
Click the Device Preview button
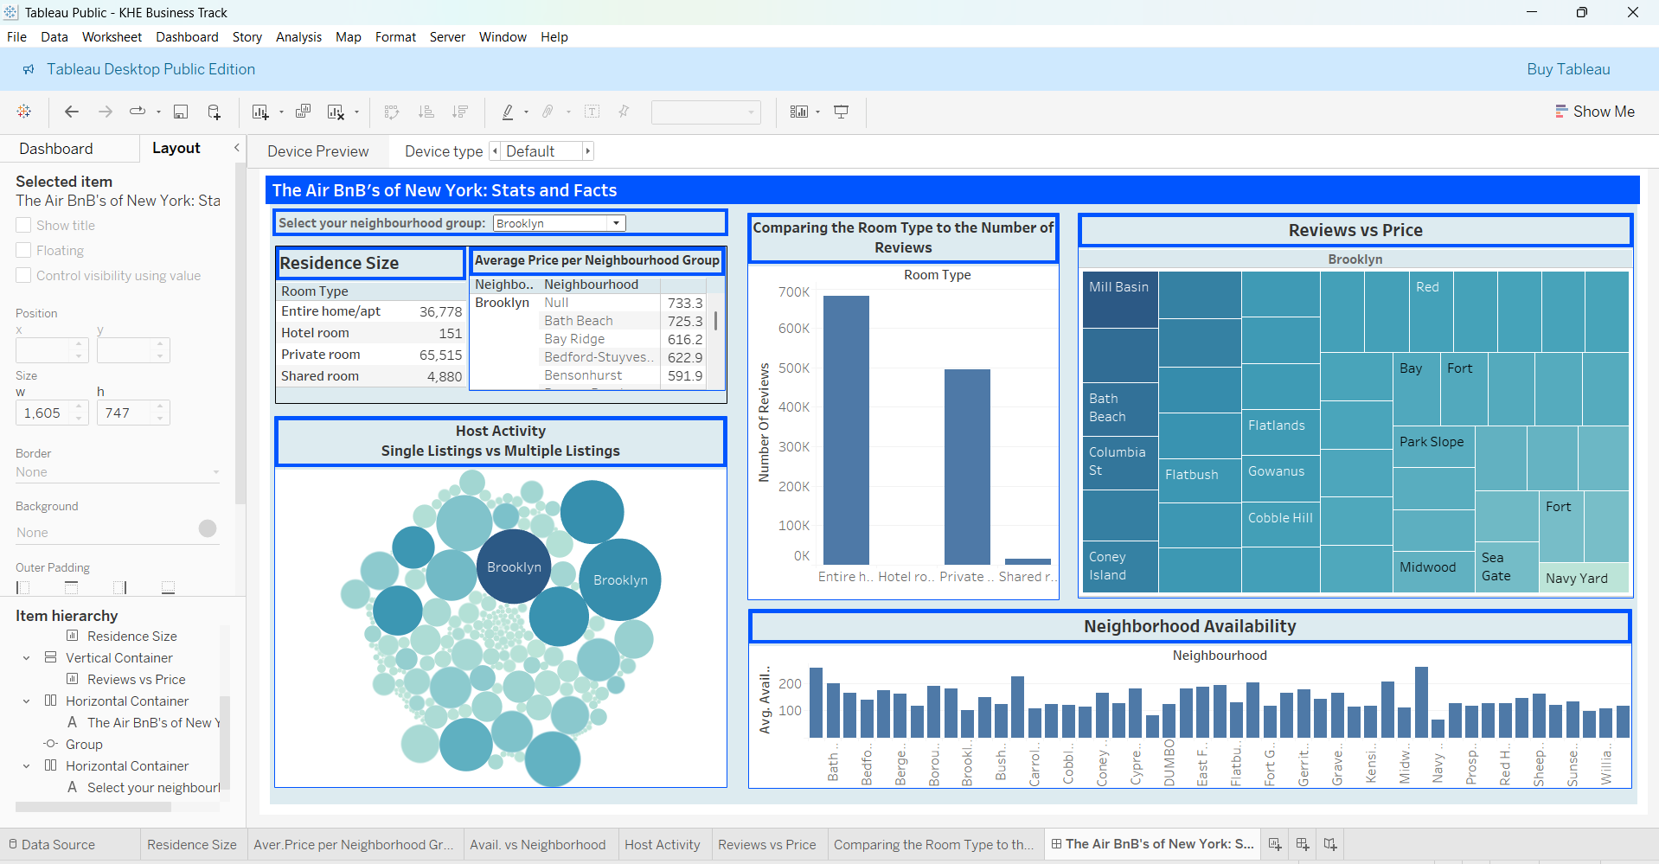point(318,150)
